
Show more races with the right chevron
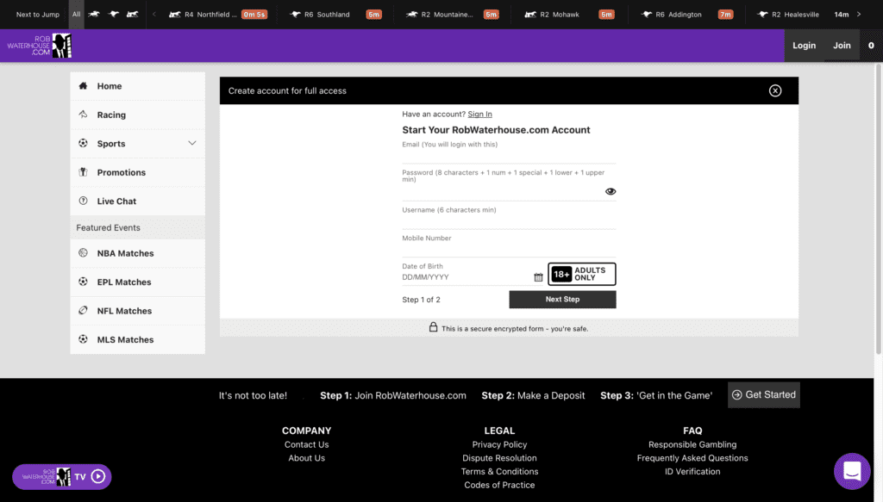859,14
